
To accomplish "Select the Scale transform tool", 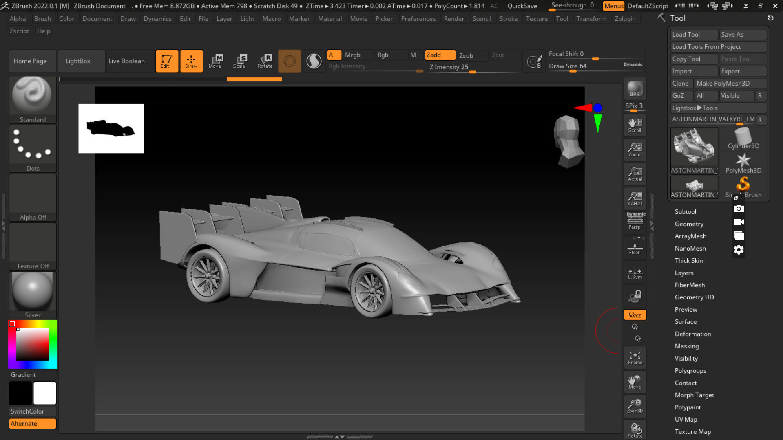I will coord(239,61).
